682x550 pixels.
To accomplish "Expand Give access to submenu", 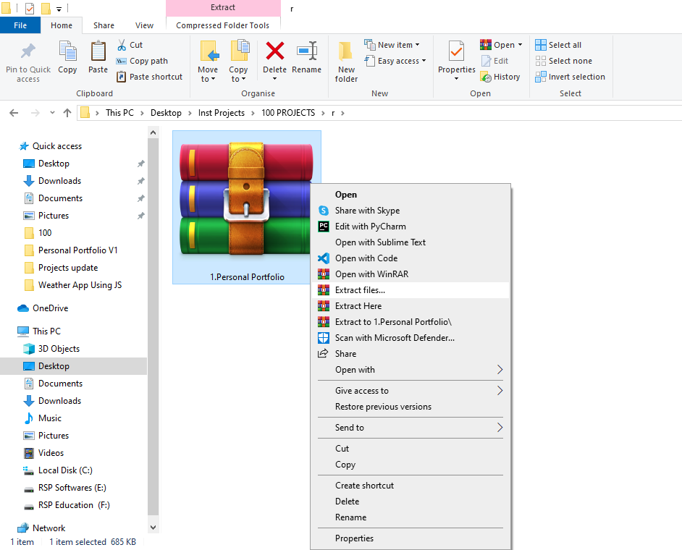I will (411, 391).
